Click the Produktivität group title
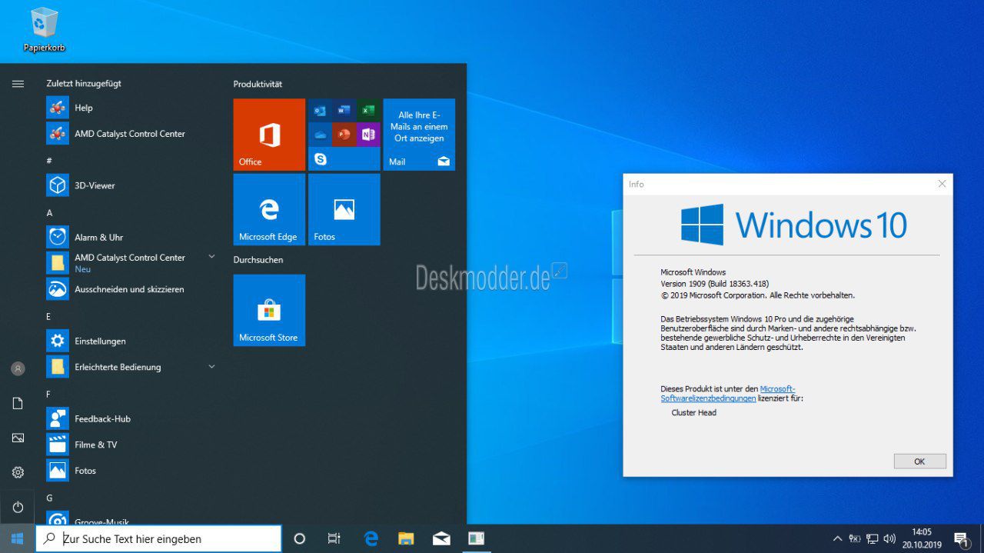This screenshot has width=984, height=553. coord(258,83)
